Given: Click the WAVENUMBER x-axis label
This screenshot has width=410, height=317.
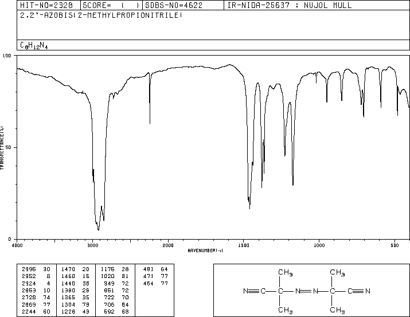Looking at the screenshot, I should 205,251.
